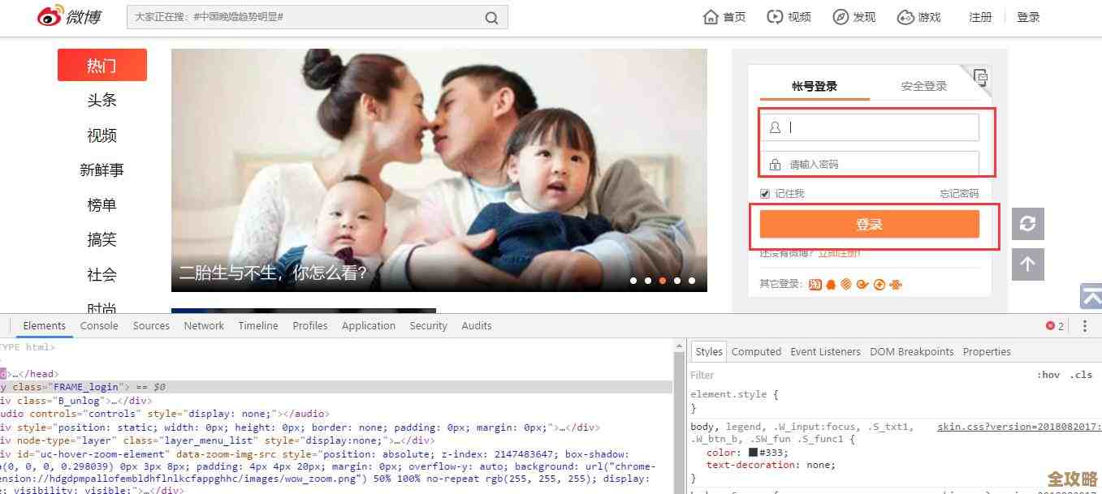Click the error counter icon in DevTools
The height and width of the screenshot is (494, 1102).
point(1052,325)
